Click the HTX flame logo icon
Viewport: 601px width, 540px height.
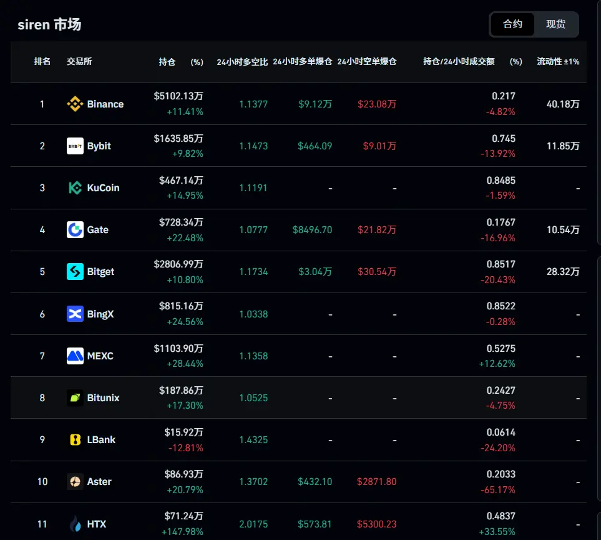coord(75,524)
